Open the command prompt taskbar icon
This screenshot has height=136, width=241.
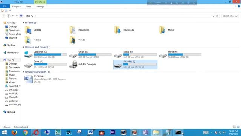[178, 133]
